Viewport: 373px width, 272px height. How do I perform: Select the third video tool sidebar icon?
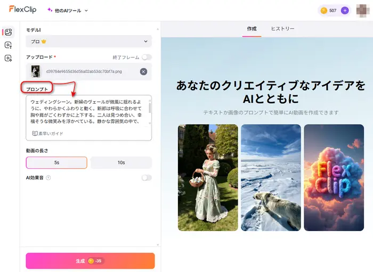[9, 58]
